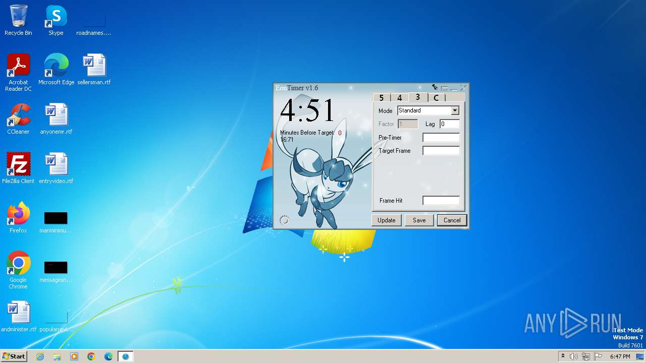Open media player from taskbar
Viewport: 646px width, 363px height.
[74, 356]
